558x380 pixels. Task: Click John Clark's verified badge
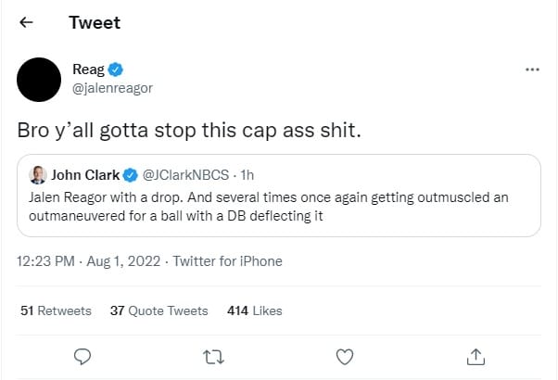[132, 174]
